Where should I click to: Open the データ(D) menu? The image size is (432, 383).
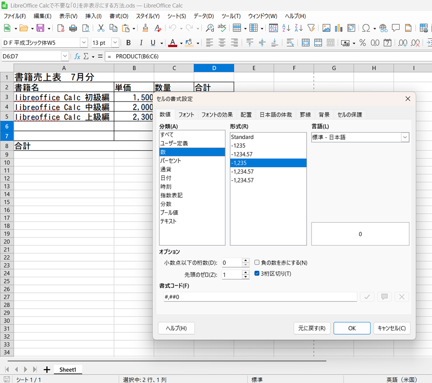pos(203,16)
